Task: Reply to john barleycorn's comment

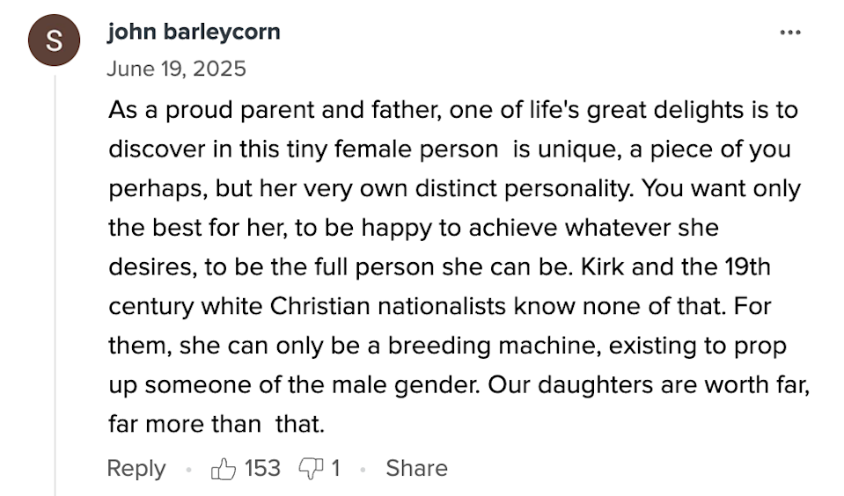Action: [x=136, y=468]
